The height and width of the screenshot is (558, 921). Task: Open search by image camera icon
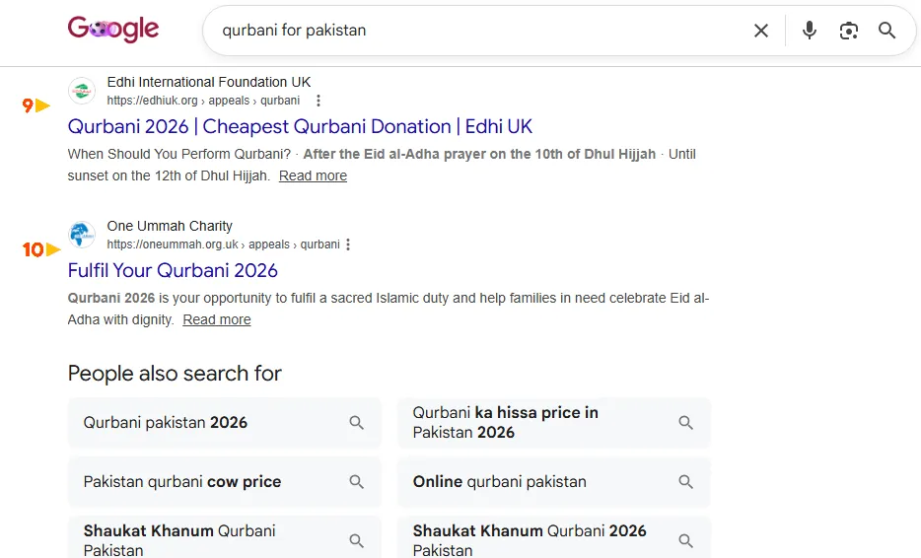point(849,31)
